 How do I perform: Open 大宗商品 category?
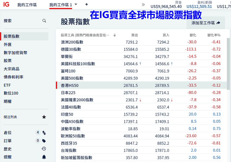tap(11, 69)
